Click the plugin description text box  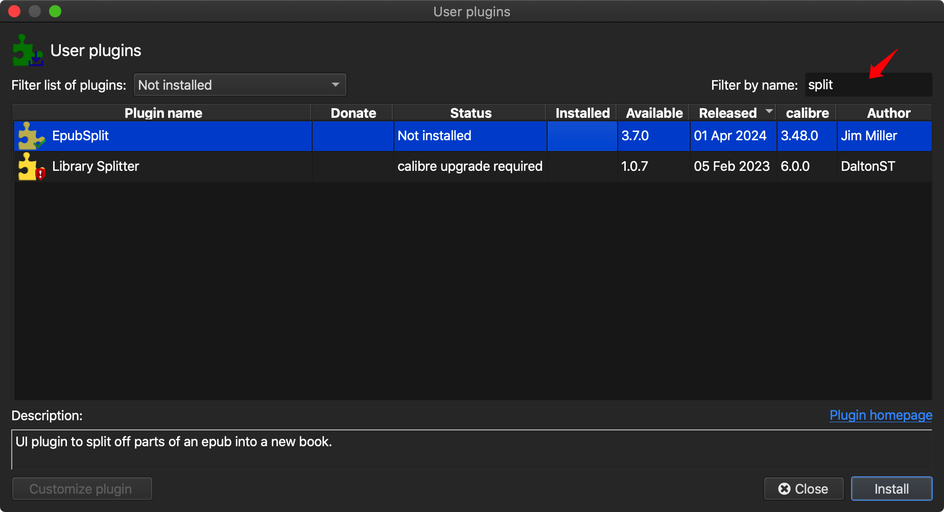[472, 449]
